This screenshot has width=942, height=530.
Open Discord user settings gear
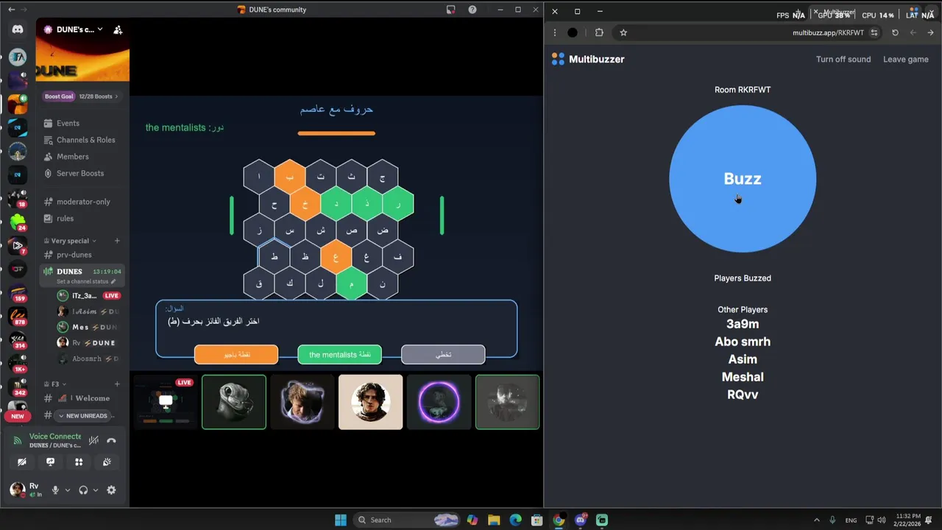111,490
